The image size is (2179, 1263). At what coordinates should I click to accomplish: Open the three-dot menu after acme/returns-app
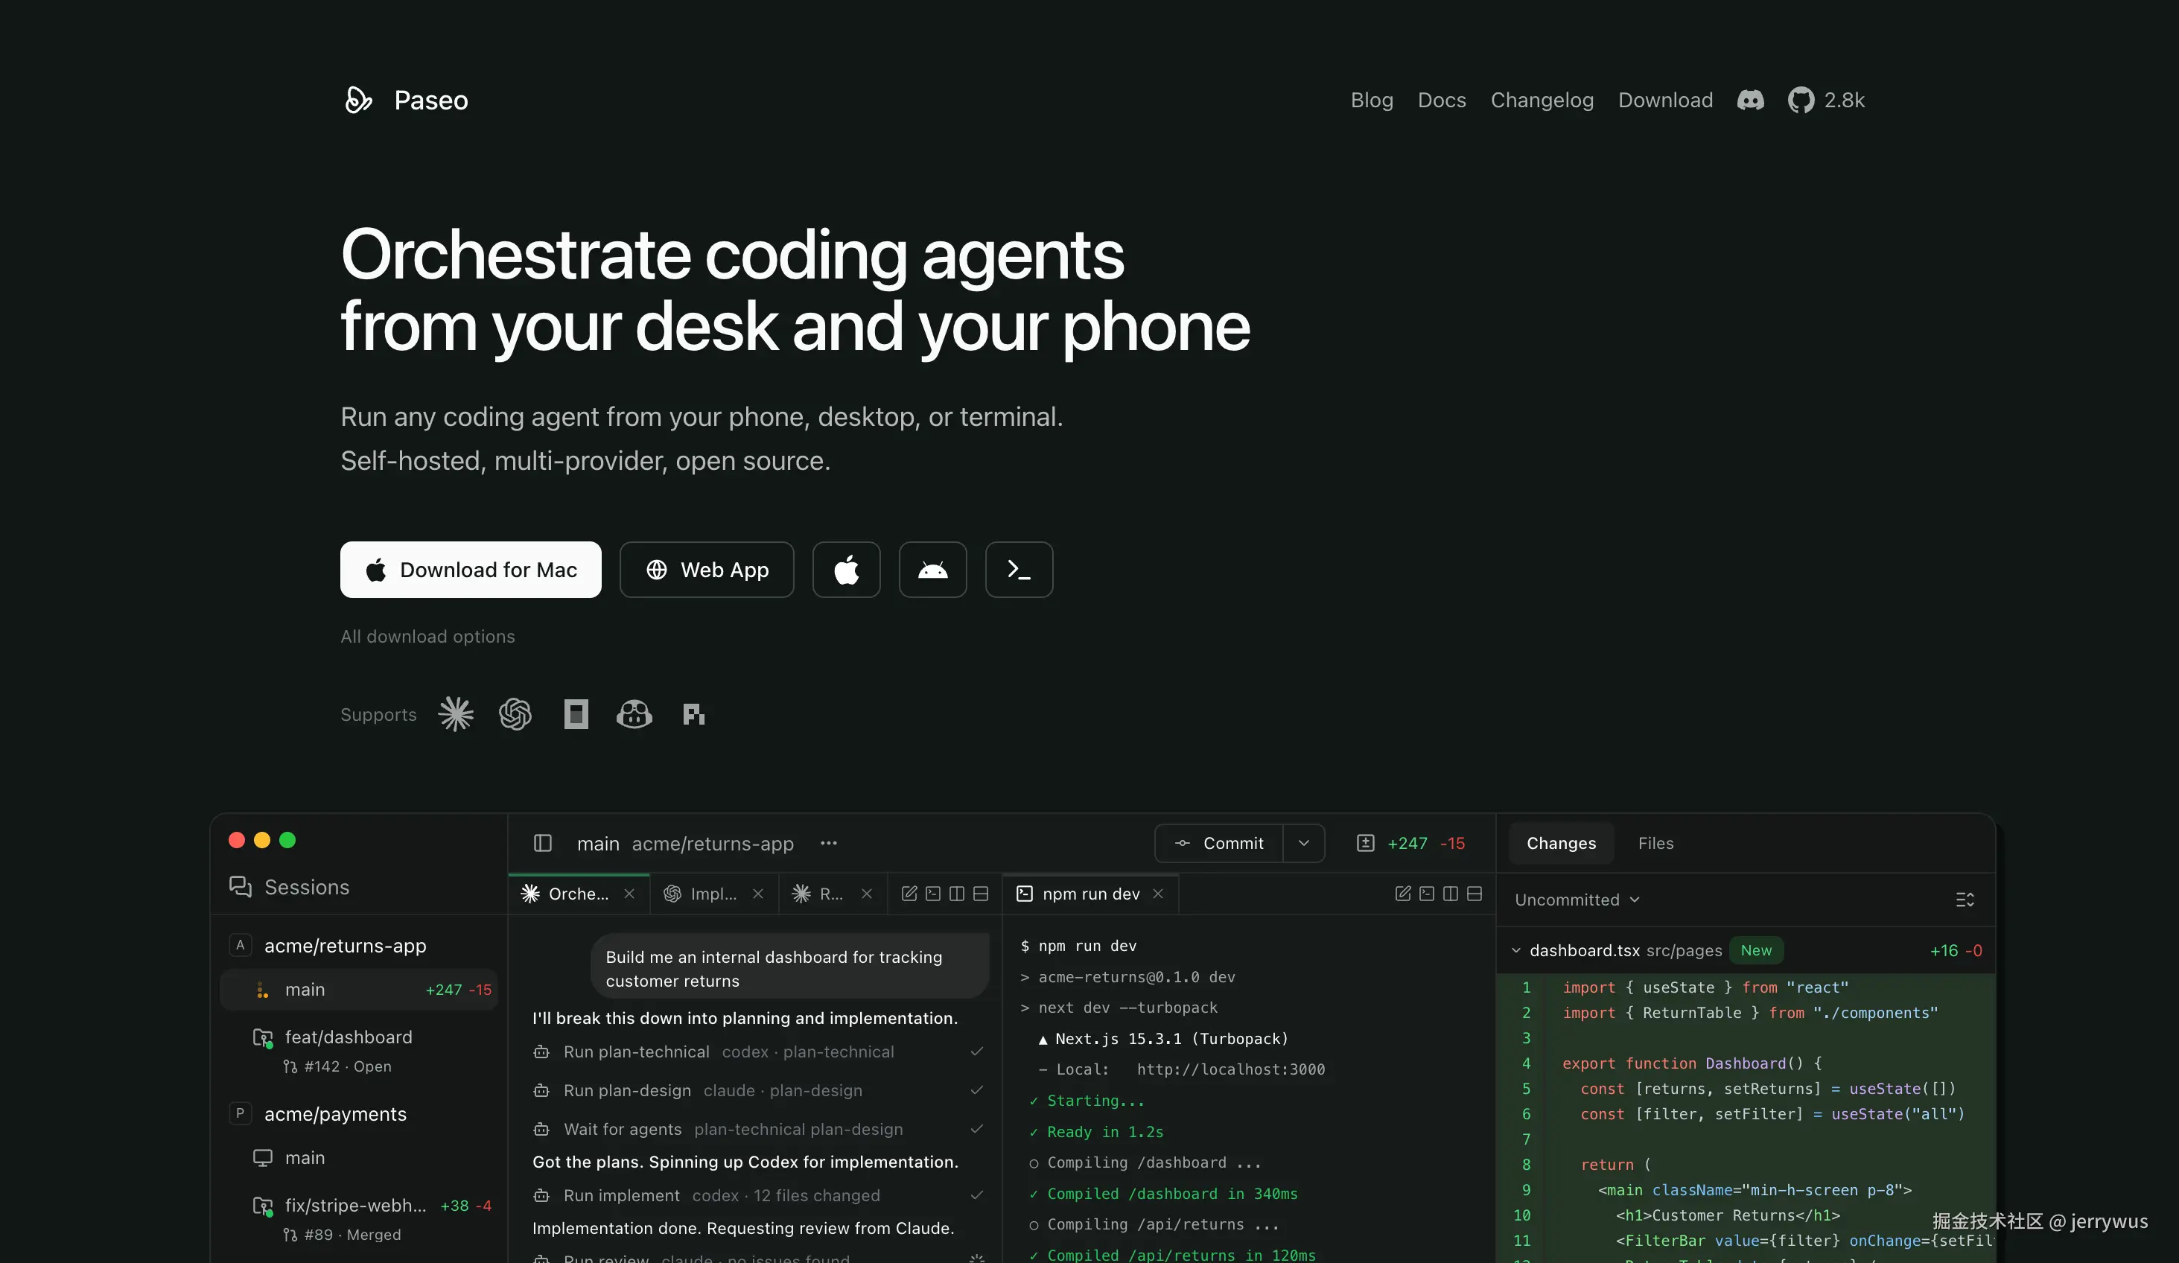point(828,843)
